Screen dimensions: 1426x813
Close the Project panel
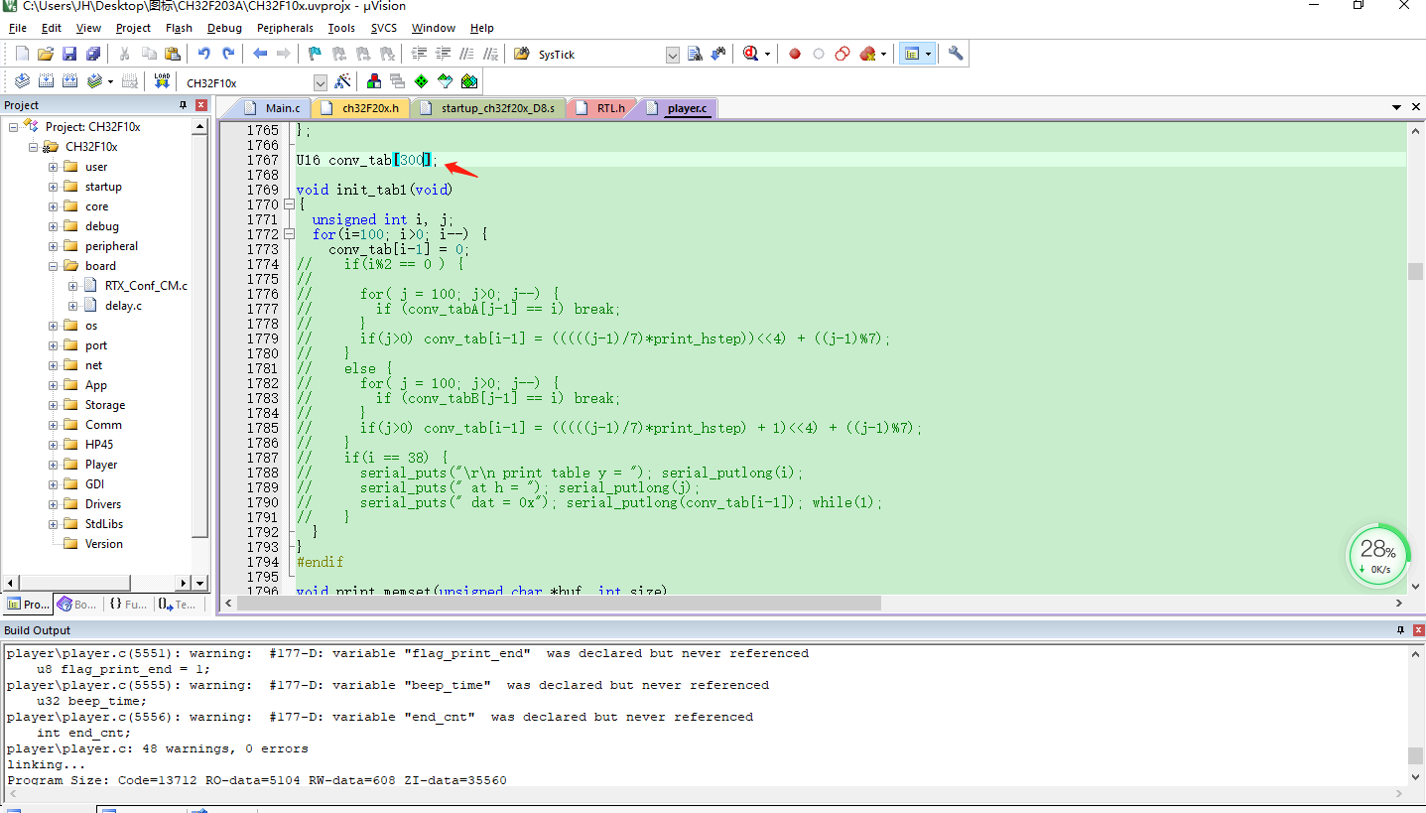click(201, 105)
